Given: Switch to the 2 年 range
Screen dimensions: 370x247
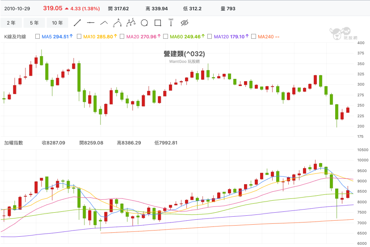Looking at the screenshot, I should click(x=11, y=23).
